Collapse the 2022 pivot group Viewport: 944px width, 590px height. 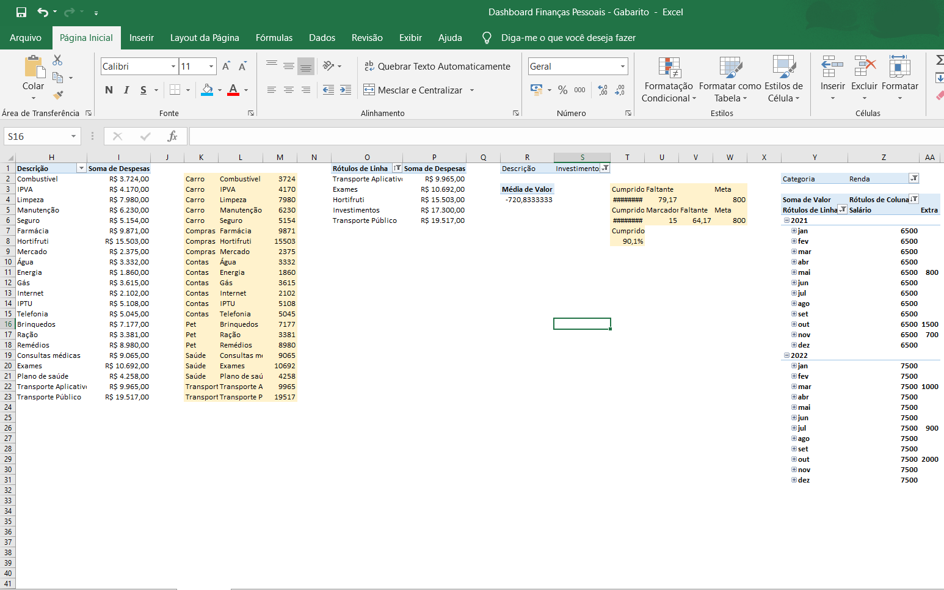[786, 355]
